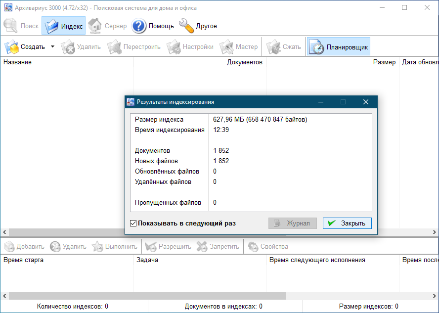Click the scheduler list horizontal scrollbar thumb
Image resolution: width=439 pixels, height=313 pixels.
pyautogui.click(x=147, y=296)
